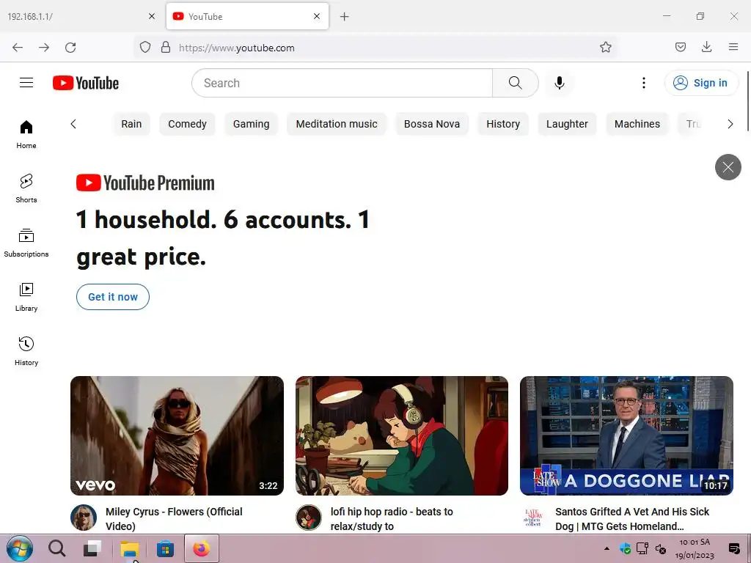Focus the YouTube Search field

coord(342,83)
